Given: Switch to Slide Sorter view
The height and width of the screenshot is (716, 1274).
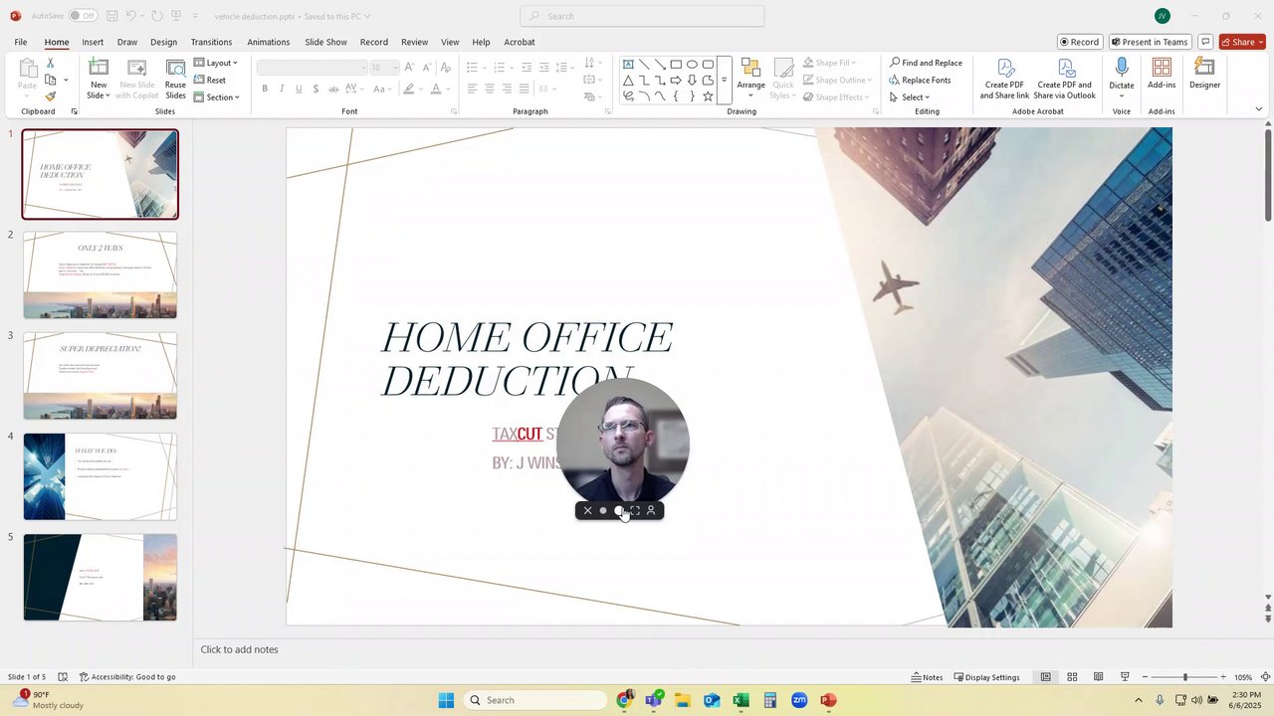Looking at the screenshot, I should click(1072, 677).
